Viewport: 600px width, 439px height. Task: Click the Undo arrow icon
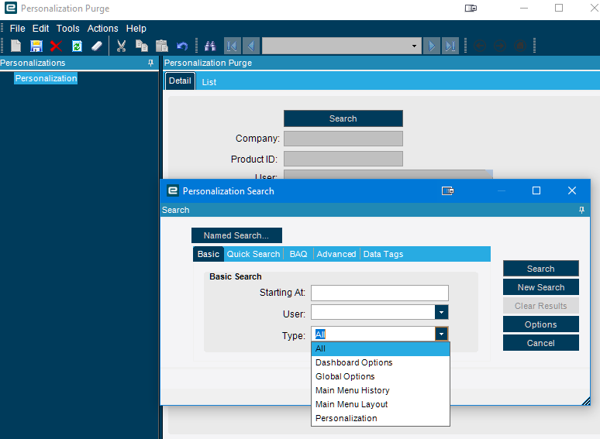pyautogui.click(x=182, y=46)
